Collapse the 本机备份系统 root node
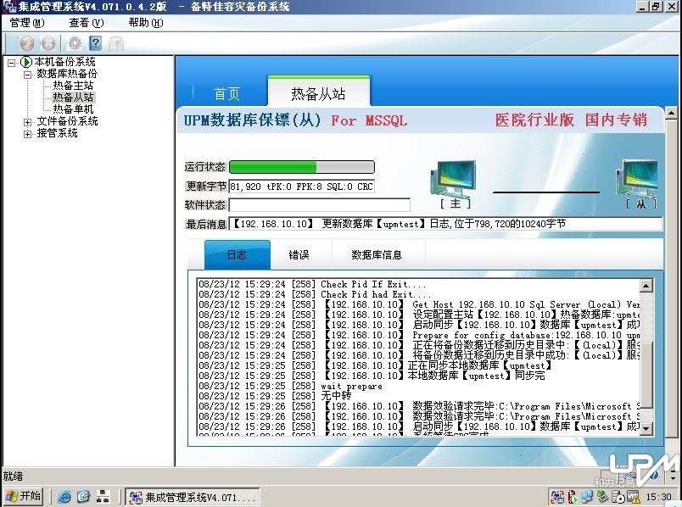This screenshot has width=682, height=507. click(12, 63)
